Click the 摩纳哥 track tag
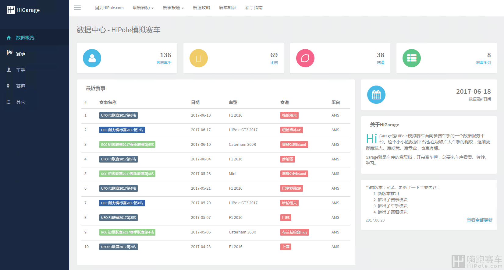504x270 pixels. click(288, 159)
